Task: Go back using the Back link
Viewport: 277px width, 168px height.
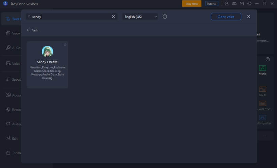Action: (x=33, y=30)
